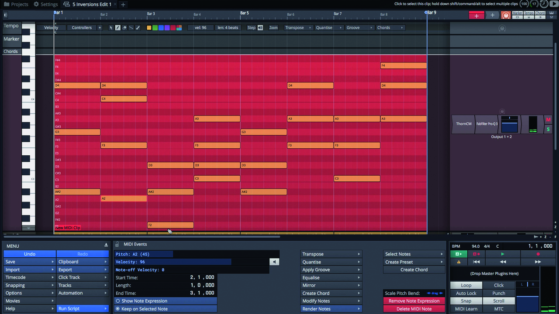Open the Groove dropdown in toolbar

point(359,27)
